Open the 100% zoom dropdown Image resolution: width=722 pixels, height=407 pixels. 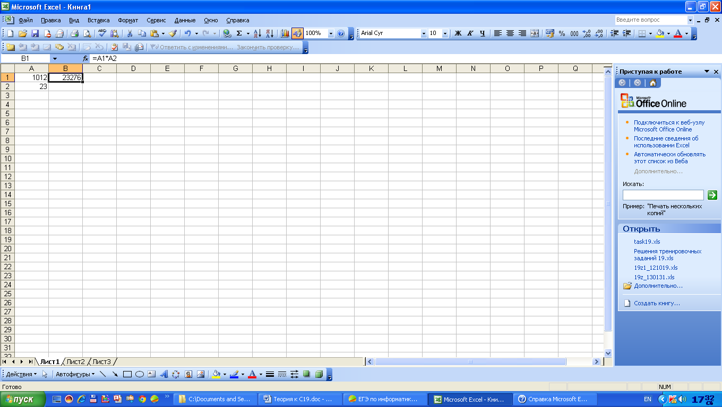click(x=331, y=33)
